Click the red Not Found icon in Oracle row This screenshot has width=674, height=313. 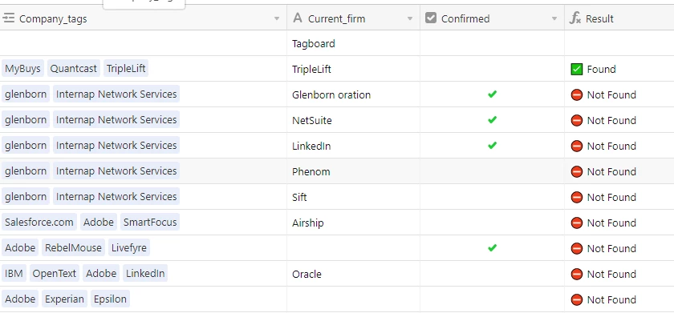pos(576,274)
